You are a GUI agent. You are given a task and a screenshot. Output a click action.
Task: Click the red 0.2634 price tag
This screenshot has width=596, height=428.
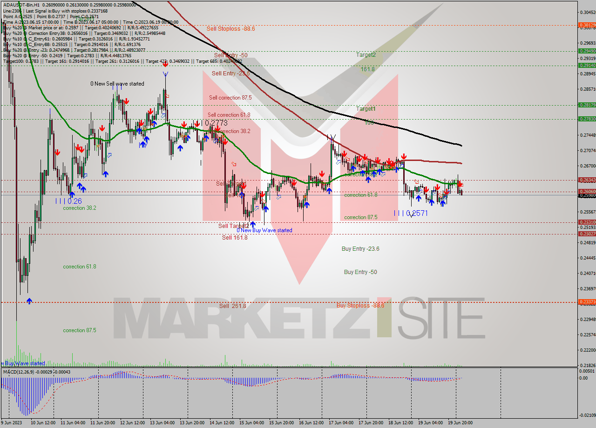click(587, 180)
